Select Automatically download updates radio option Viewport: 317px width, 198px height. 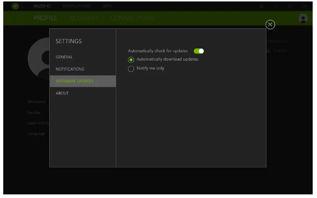[131, 60]
